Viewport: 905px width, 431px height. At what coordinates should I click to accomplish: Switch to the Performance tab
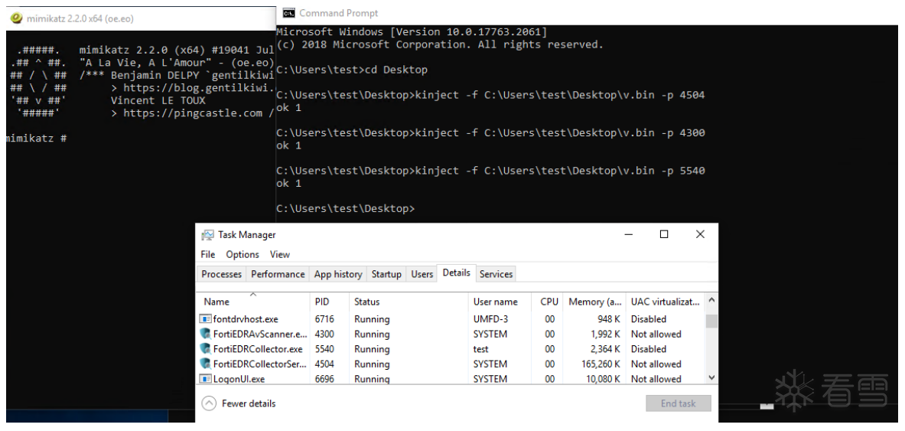[278, 274]
